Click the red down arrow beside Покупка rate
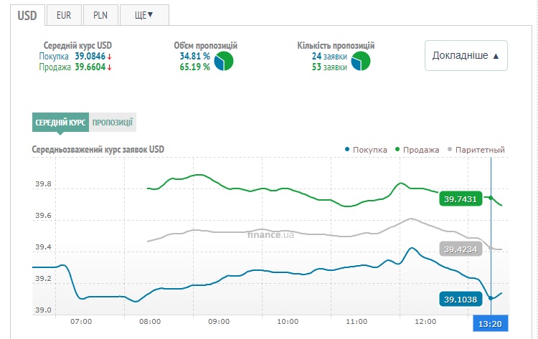538x339 pixels. point(110,57)
